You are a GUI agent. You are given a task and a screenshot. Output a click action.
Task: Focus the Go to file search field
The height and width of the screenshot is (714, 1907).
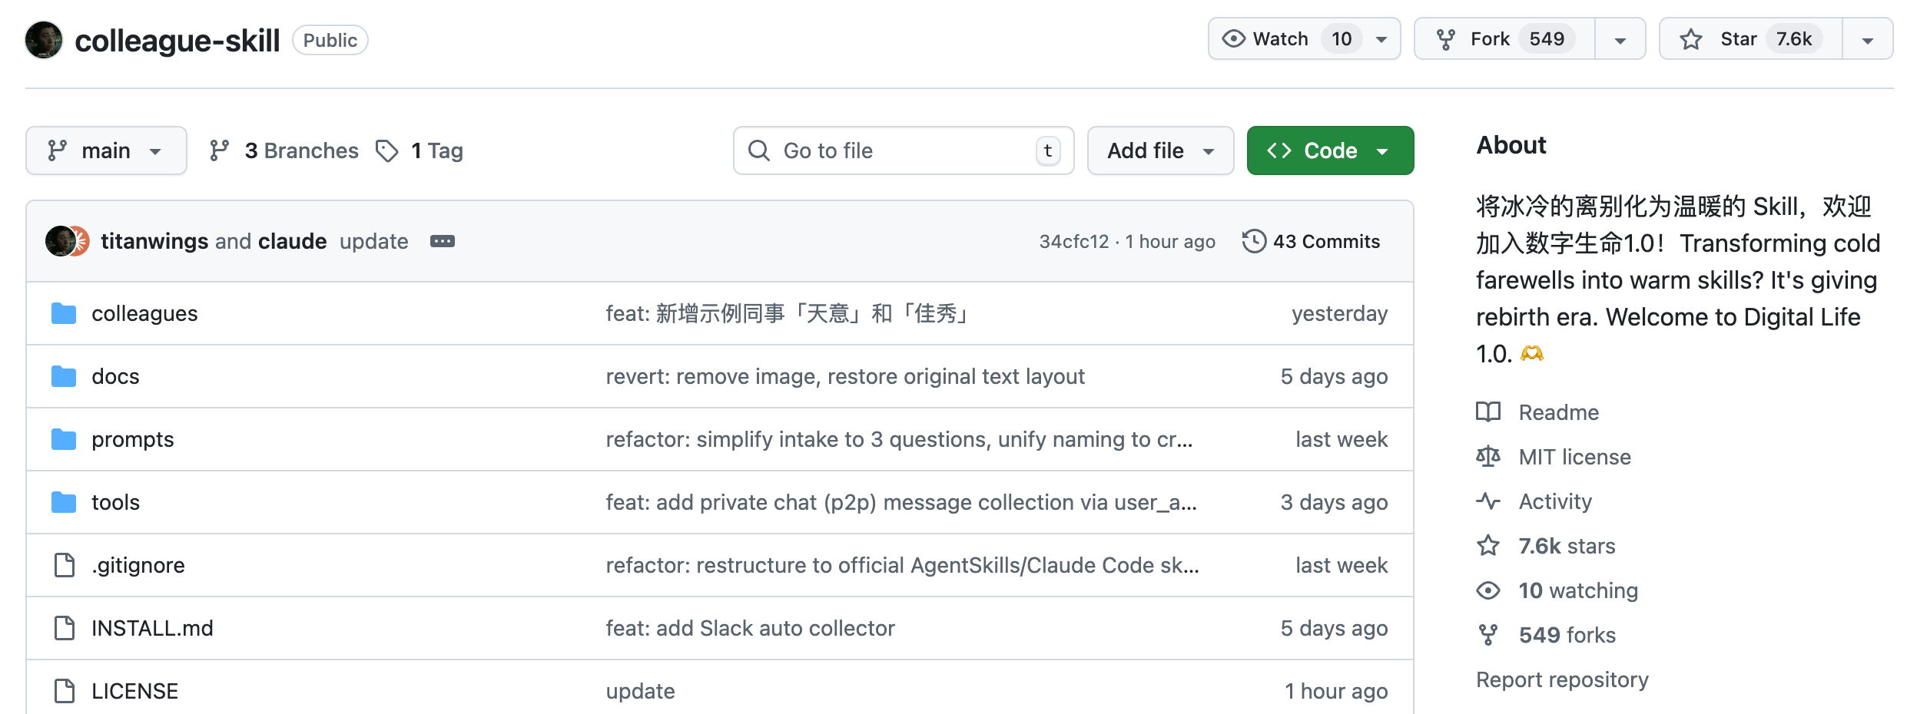[x=904, y=150]
